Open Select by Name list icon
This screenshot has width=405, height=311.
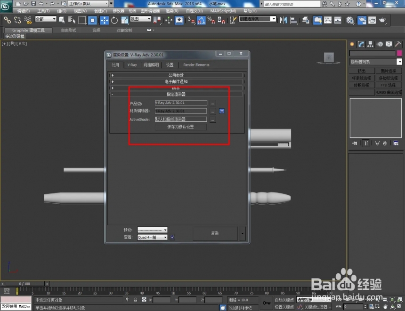72,20
